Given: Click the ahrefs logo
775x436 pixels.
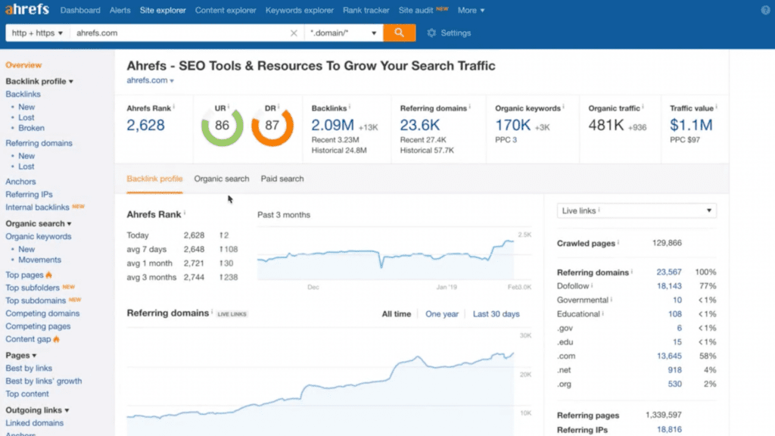Looking at the screenshot, I should (26, 10).
